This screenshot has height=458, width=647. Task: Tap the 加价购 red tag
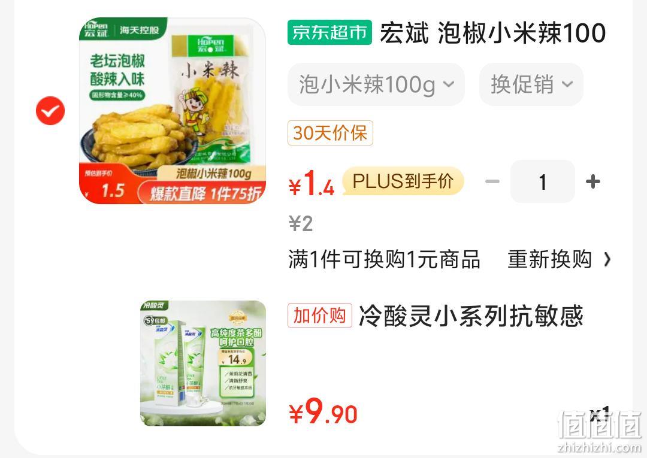[320, 316]
